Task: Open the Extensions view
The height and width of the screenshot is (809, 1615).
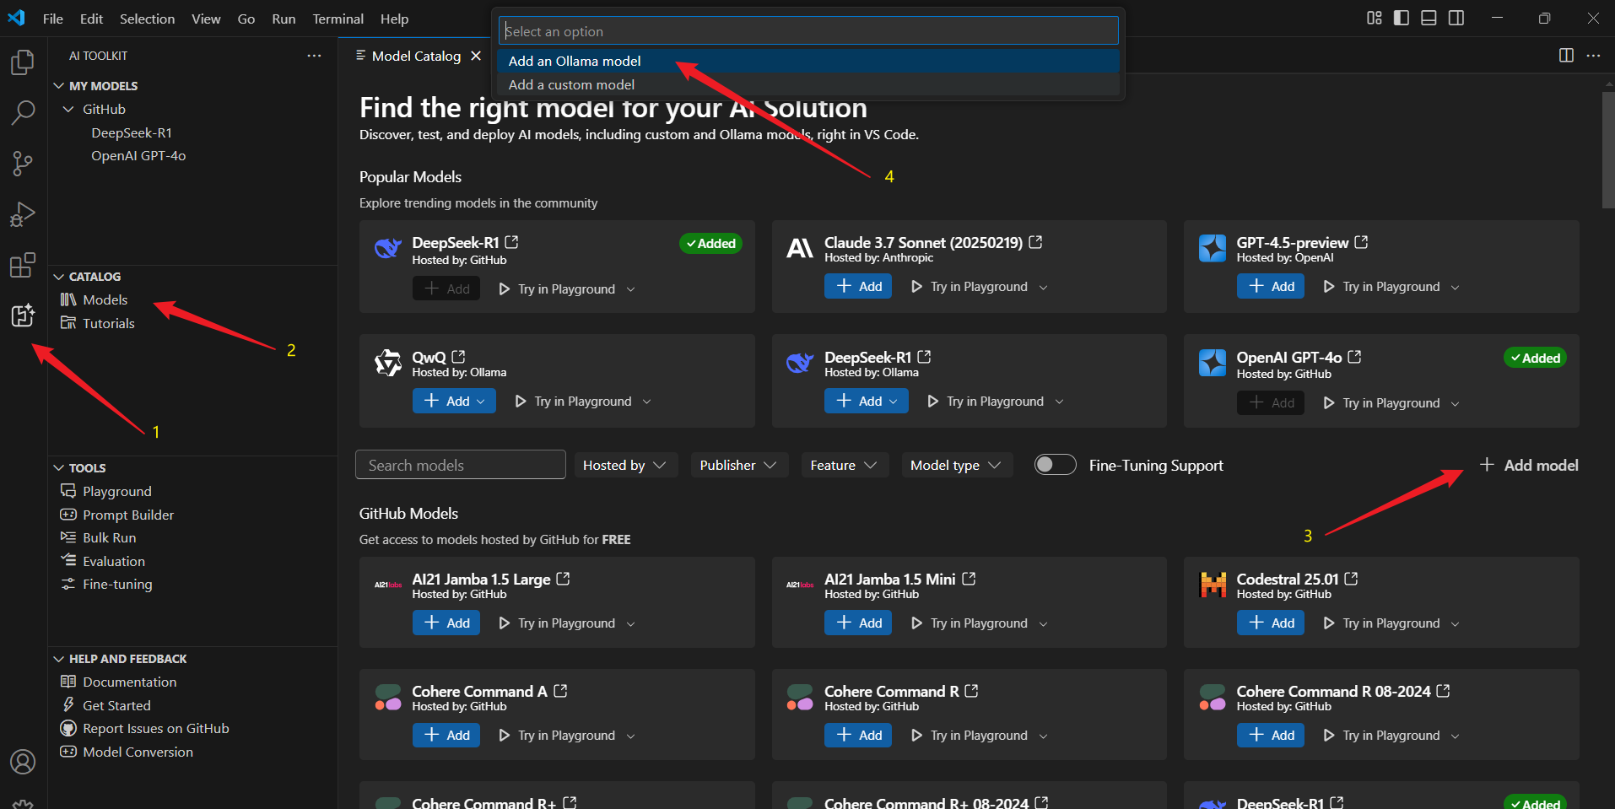Action: (x=23, y=265)
